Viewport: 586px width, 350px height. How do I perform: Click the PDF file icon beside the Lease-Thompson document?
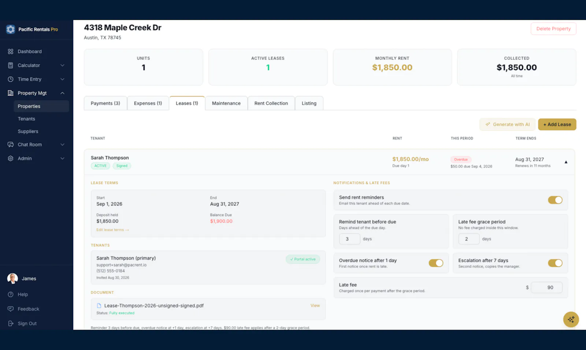[x=99, y=306]
